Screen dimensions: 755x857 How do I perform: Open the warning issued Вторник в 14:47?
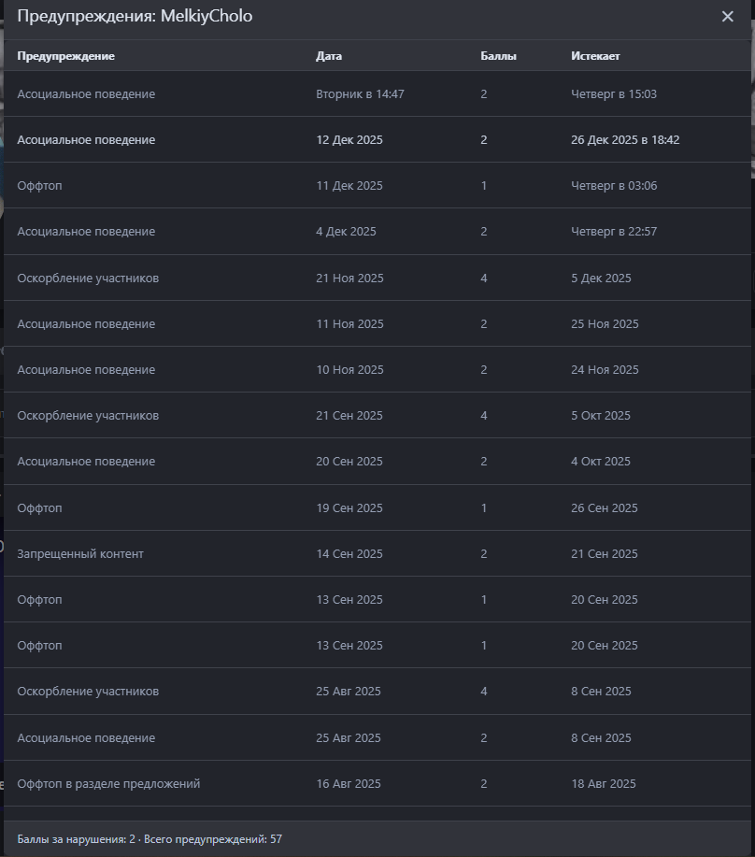[86, 94]
